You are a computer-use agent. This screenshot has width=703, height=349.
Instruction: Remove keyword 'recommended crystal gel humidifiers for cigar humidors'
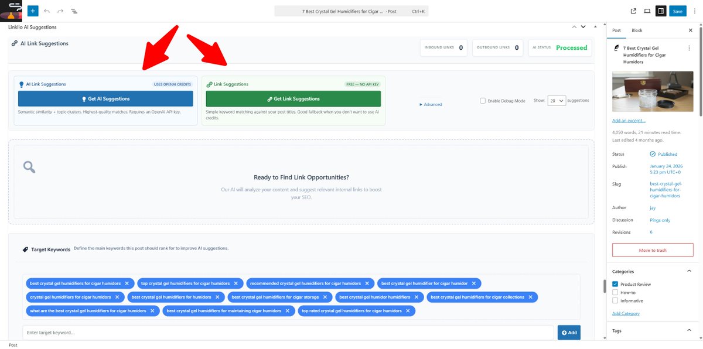click(x=367, y=283)
